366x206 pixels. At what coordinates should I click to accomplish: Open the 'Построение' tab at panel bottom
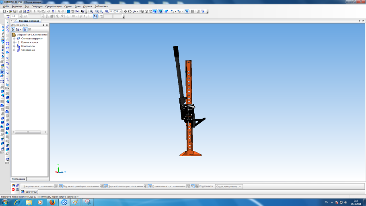[x=19, y=179]
